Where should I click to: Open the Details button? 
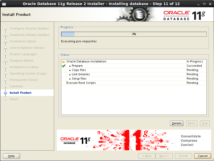[177, 123]
